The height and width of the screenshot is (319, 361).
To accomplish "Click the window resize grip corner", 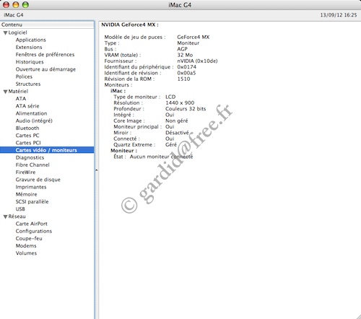I will point(358,316).
